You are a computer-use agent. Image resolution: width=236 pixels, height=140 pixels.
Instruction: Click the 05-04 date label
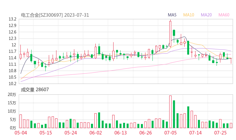pos(21,133)
